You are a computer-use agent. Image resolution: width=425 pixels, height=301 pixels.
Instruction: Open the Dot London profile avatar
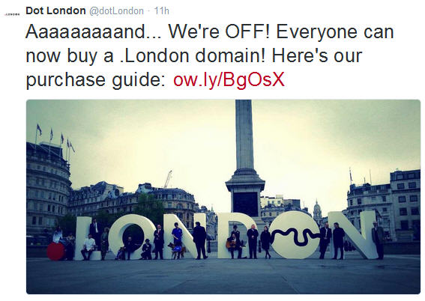[12, 14]
